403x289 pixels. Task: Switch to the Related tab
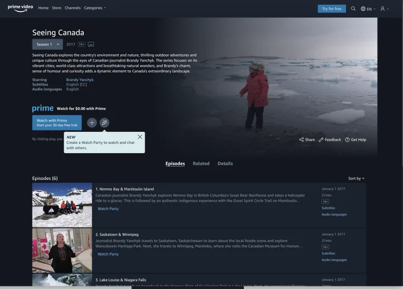[x=201, y=163]
